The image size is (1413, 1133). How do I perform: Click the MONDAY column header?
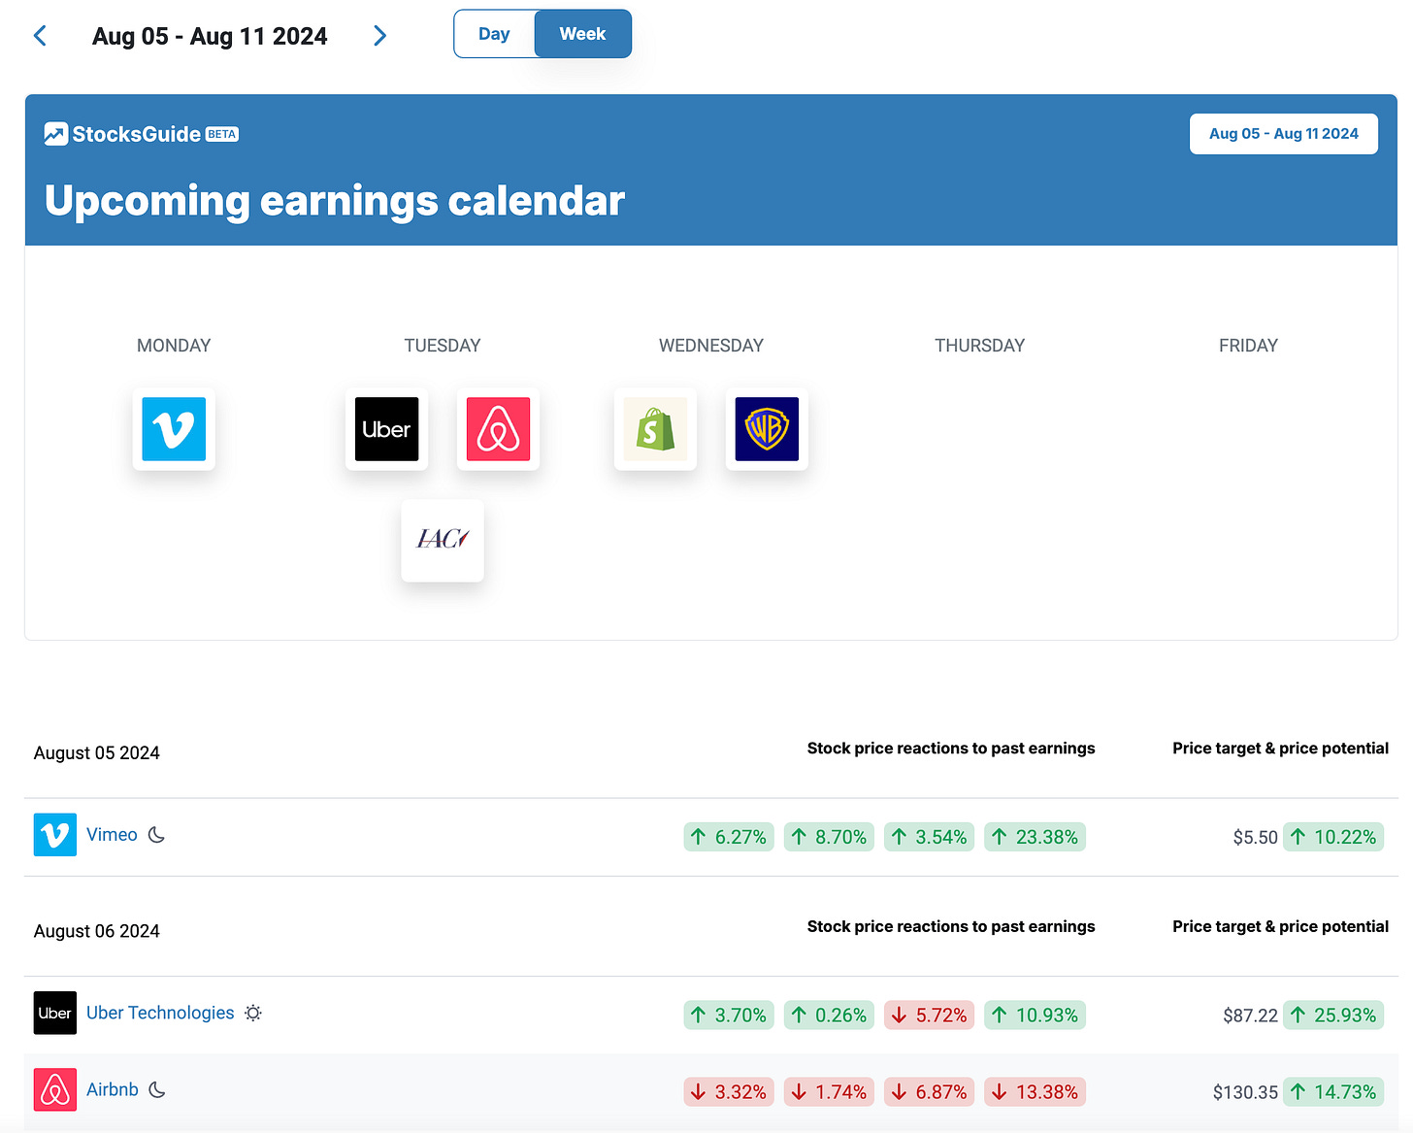point(174,346)
